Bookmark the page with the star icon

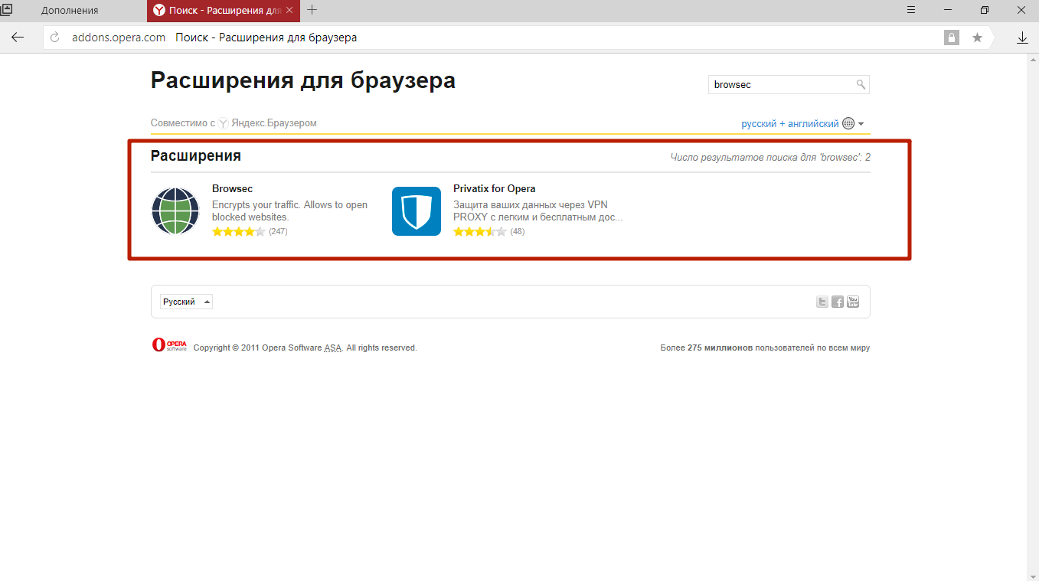tap(977, 38)
